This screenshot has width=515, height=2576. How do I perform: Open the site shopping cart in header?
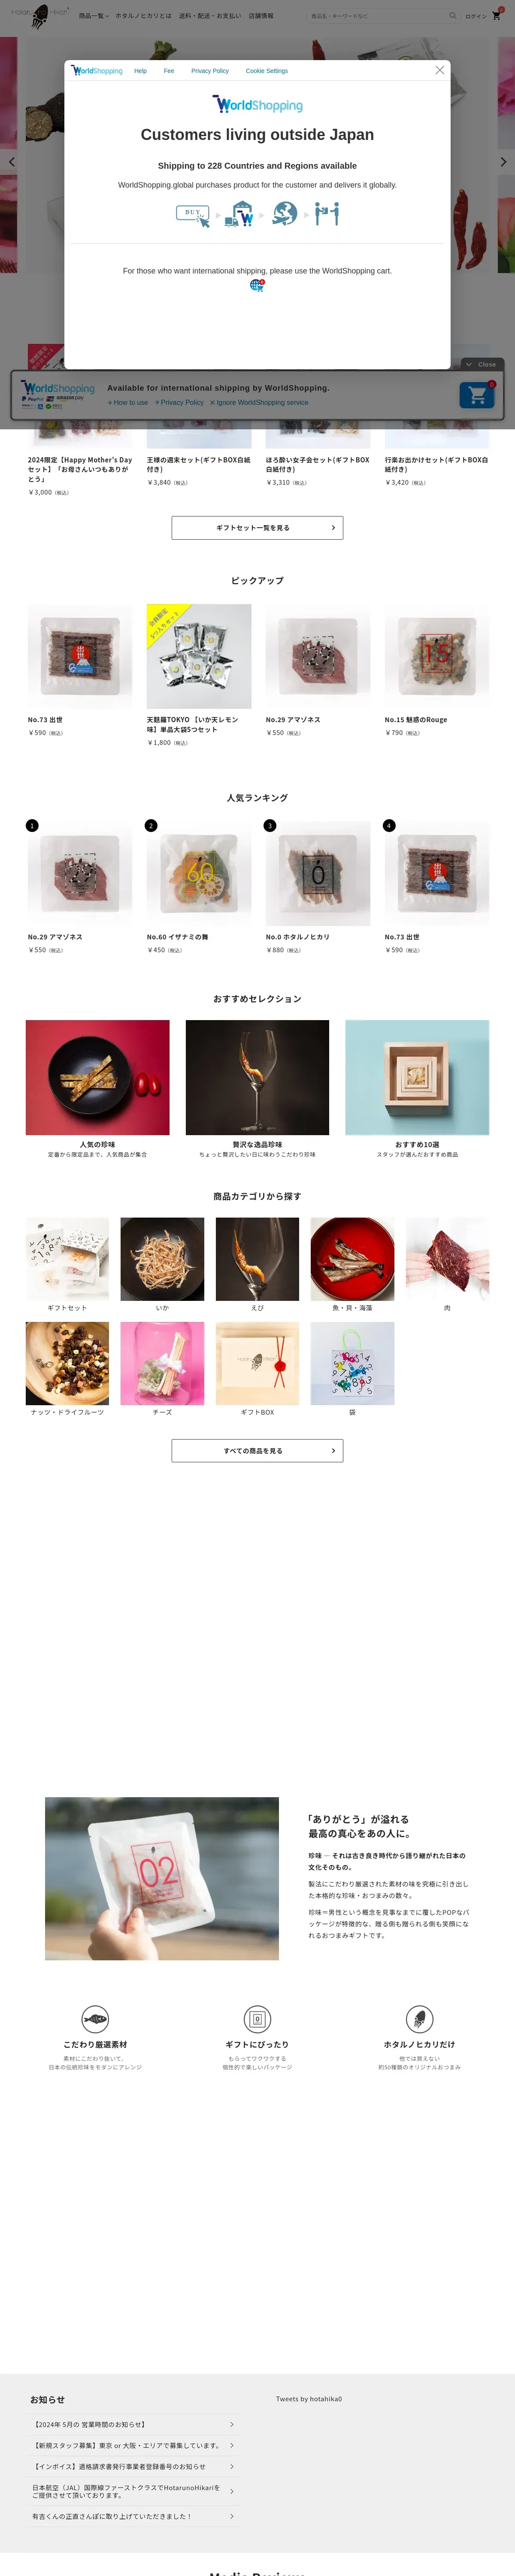coord(496,16)
